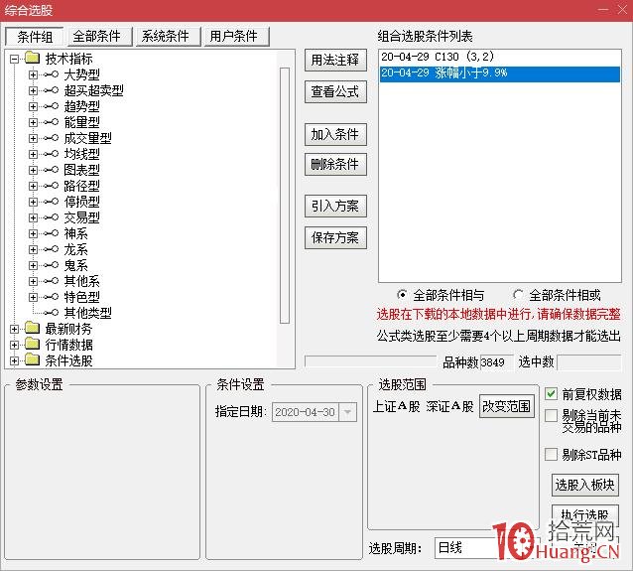This screenshot has height=571, width=633.
Task: Open the 指定日期 dropdown arrow
Action: tap(347, 412)
